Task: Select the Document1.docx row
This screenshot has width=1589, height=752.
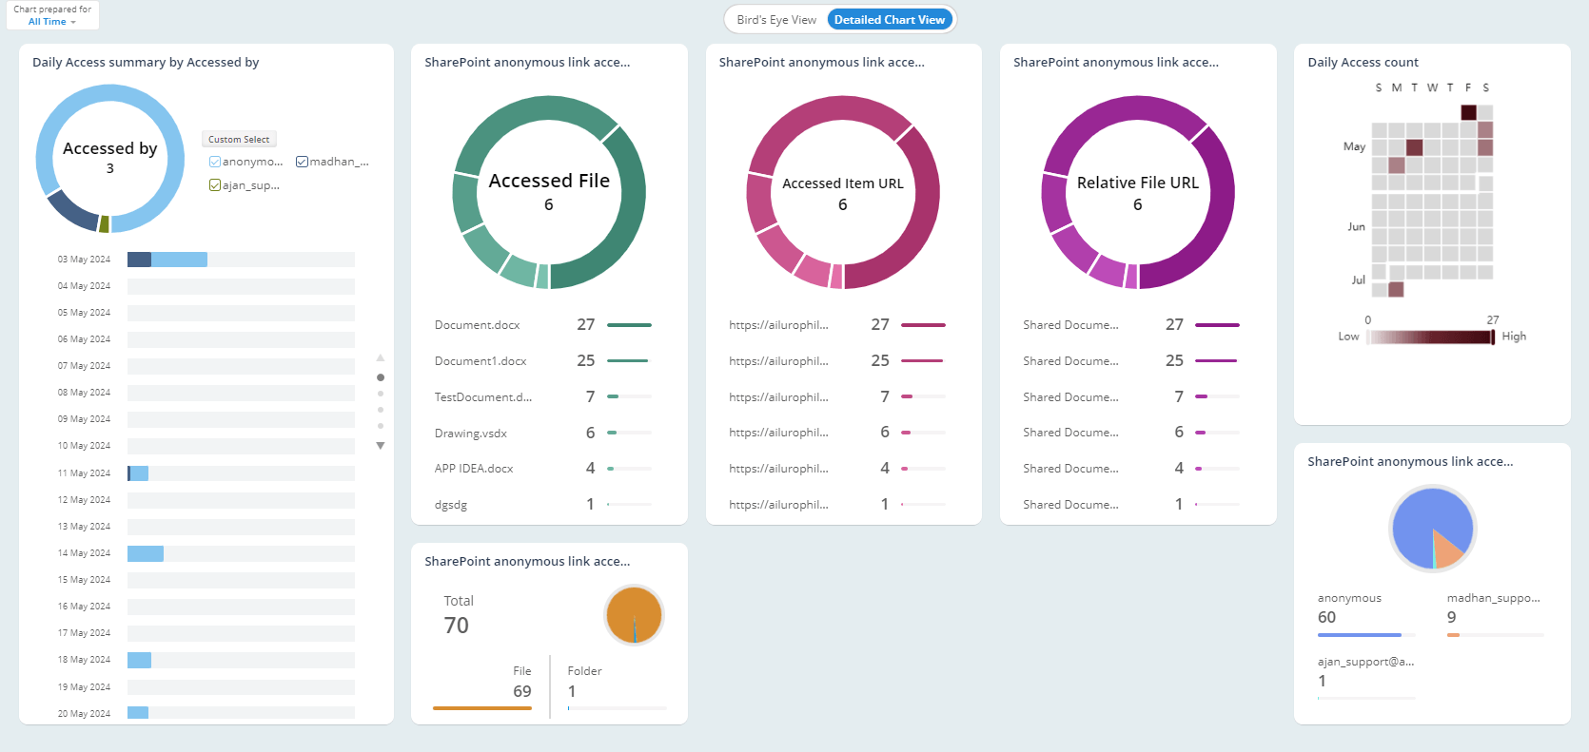Action: coord(543,361)
